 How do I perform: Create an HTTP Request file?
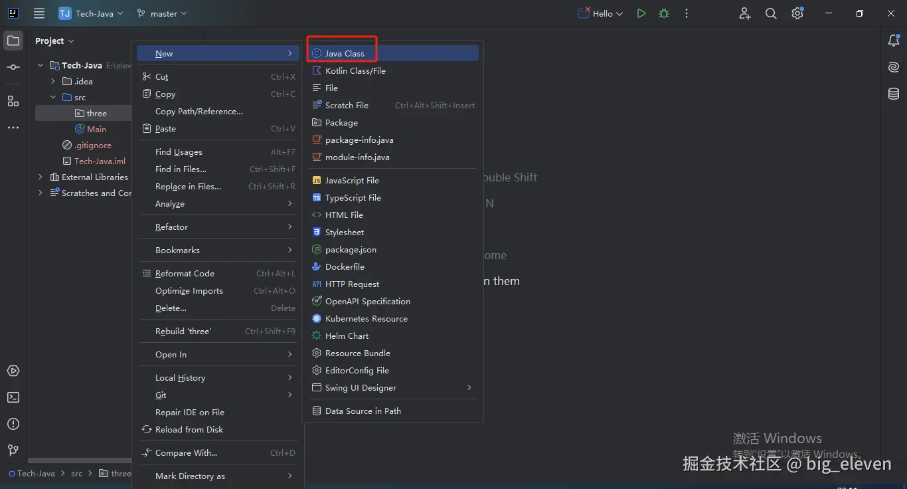[392, 284]
